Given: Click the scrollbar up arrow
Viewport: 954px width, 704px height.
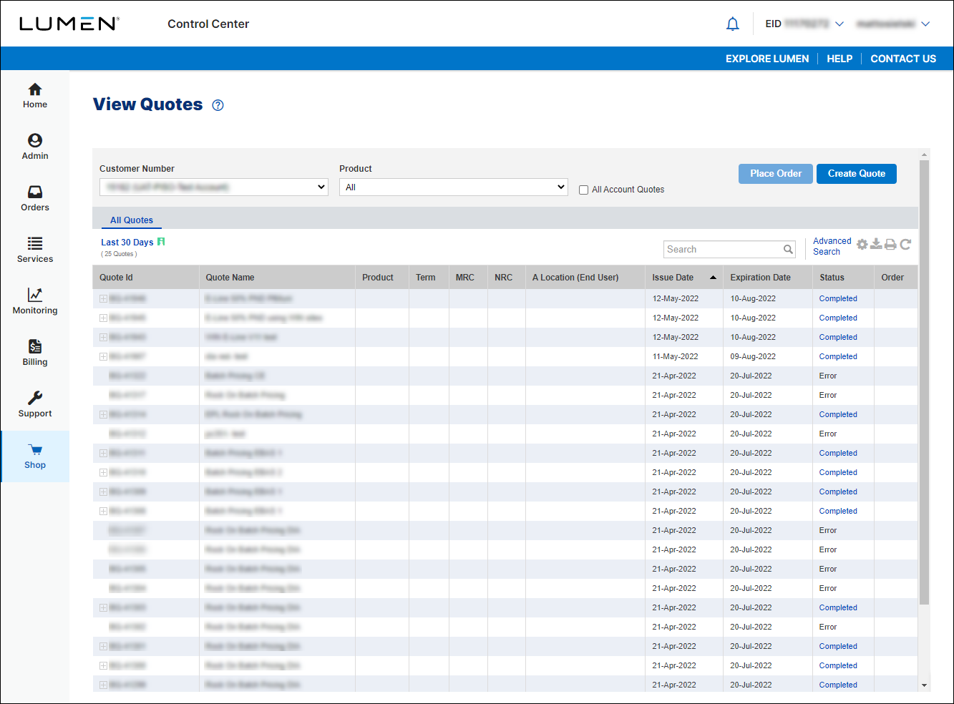Looking at the screenshot, I should [x=924, y=155].
